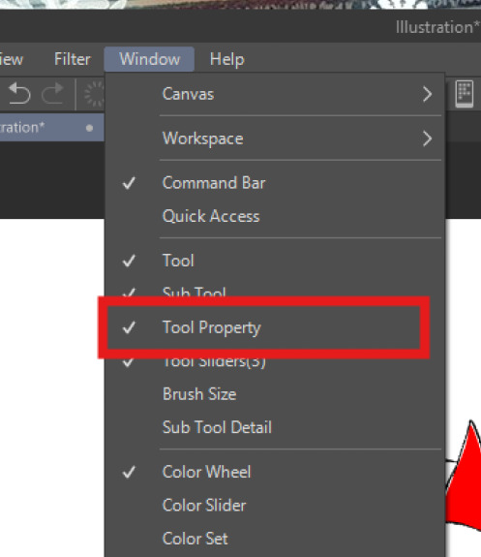Viewport: 481px width, 557px height.
Task: Show the Sub Tool Detail palette
Action: (x=275, y=427)
